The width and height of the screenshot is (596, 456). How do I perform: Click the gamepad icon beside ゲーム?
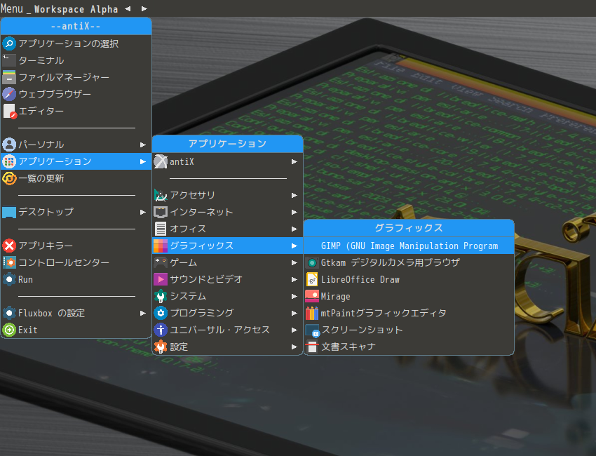tap(161, 262)
